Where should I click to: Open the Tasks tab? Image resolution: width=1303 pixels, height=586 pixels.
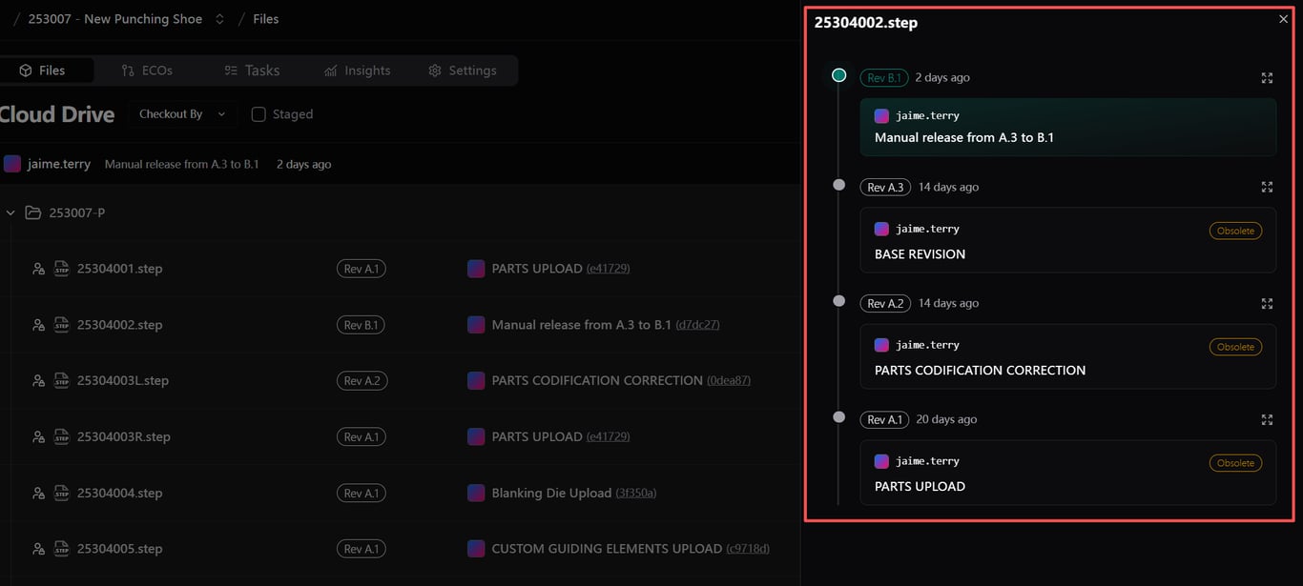pos(252,71)
